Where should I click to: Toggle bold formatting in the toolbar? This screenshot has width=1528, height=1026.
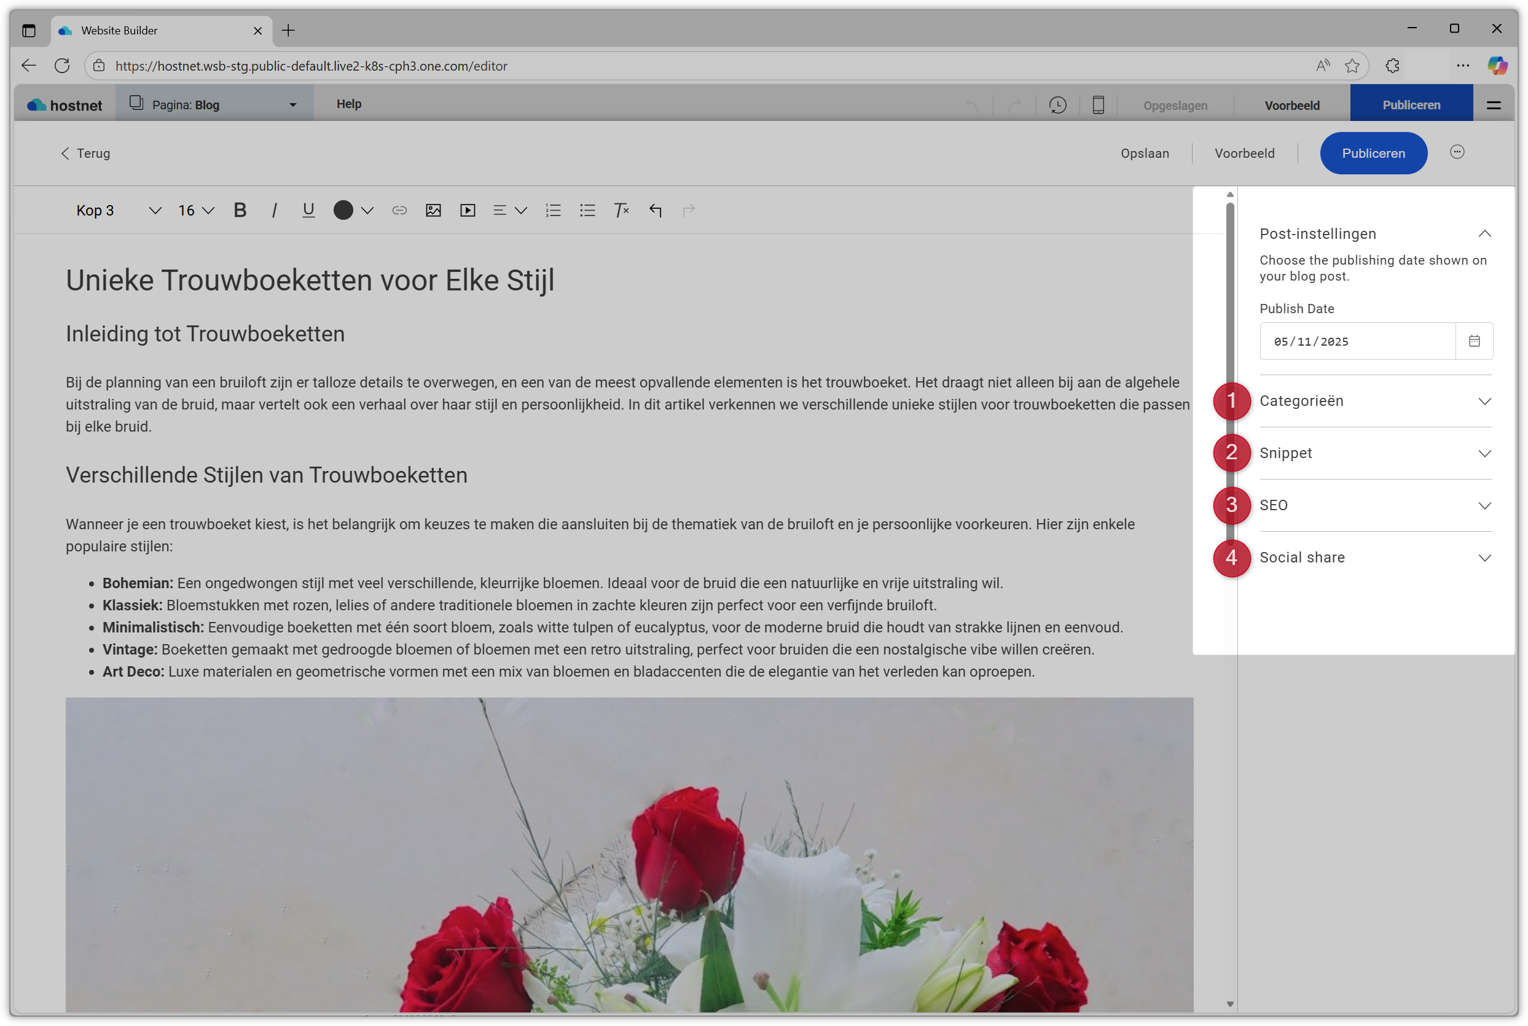[240, 210]
